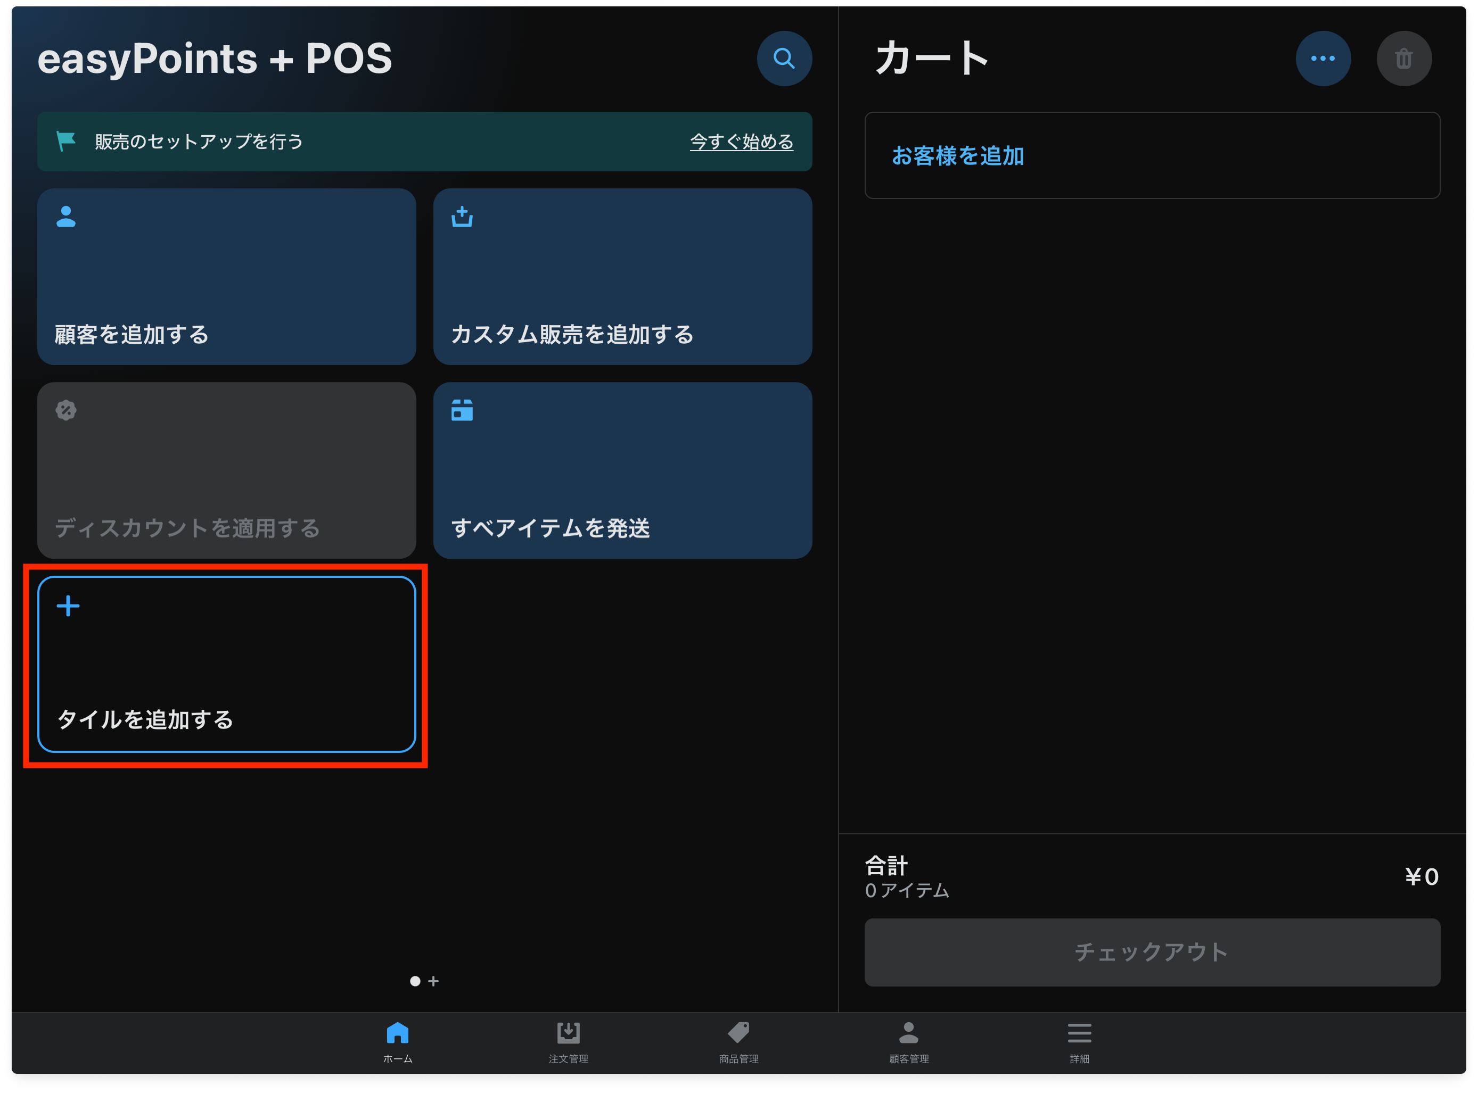Open the 顧客を追加する tile
This screenshot has height=1094, width=1478.
(x=227, y=276)
